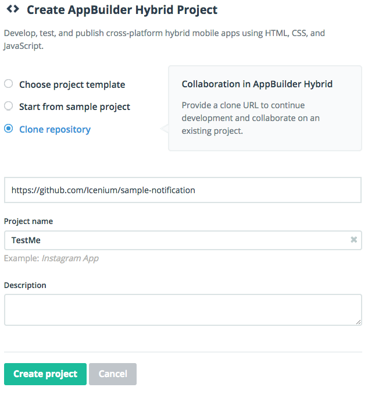Focus the Description text area
Screen dimensions: 368x398
(x=183, y=310)
